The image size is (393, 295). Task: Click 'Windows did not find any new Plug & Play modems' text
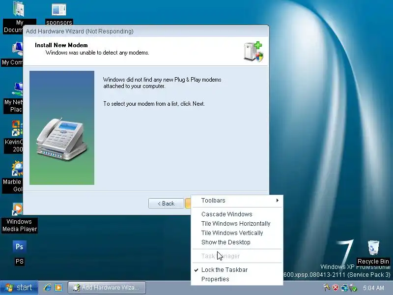click(x=162, y=80)
